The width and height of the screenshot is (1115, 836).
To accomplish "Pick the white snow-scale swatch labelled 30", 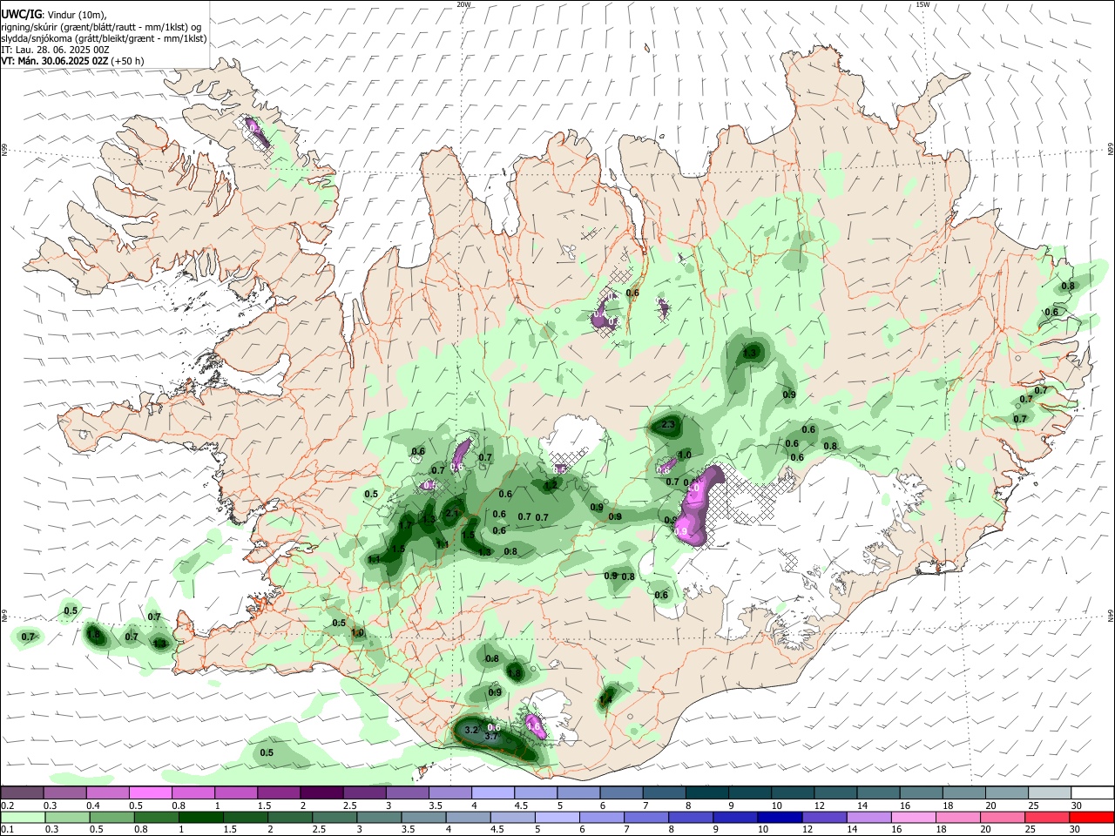I will (1091, 792).
